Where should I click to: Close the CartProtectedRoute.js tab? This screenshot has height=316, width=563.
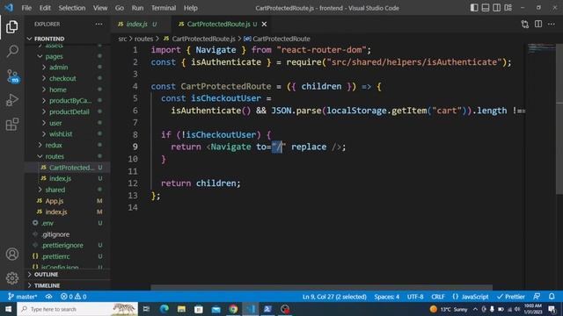[264, 24]
